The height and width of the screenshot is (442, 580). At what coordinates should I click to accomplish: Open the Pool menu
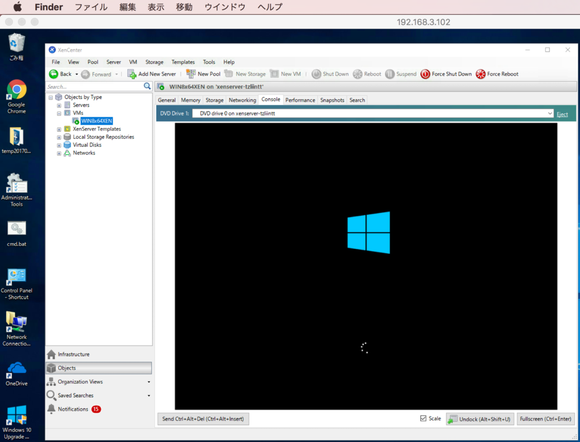coord(93,62)
